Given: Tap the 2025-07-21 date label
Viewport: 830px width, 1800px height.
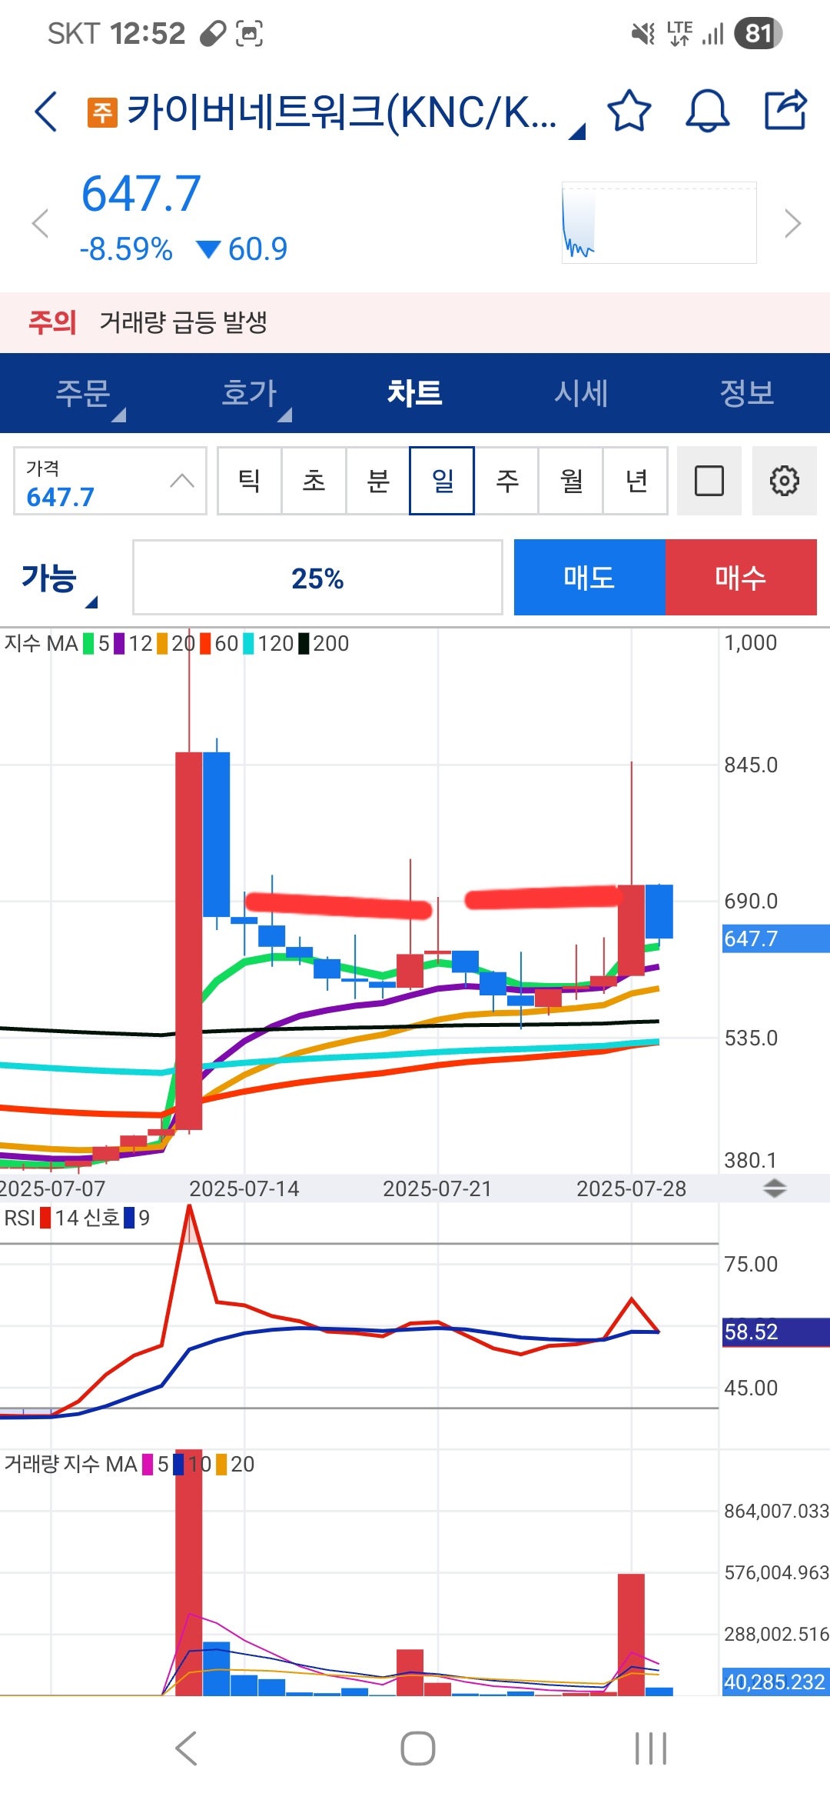Looking at the screenshot, I should click(x=437, y=1188).
